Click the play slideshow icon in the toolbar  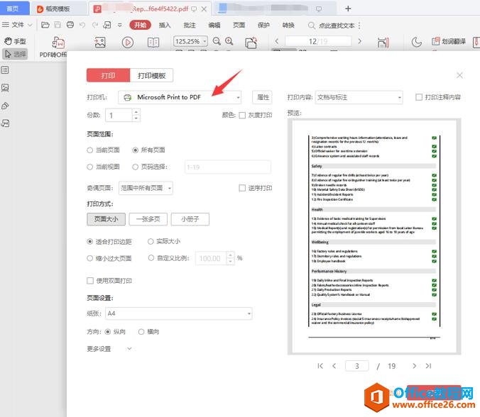point(127,43)
